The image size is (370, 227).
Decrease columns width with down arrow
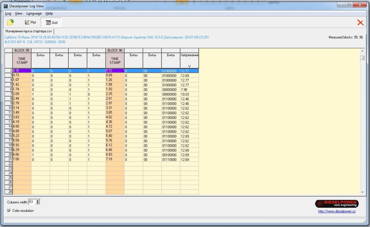[38, 203]
